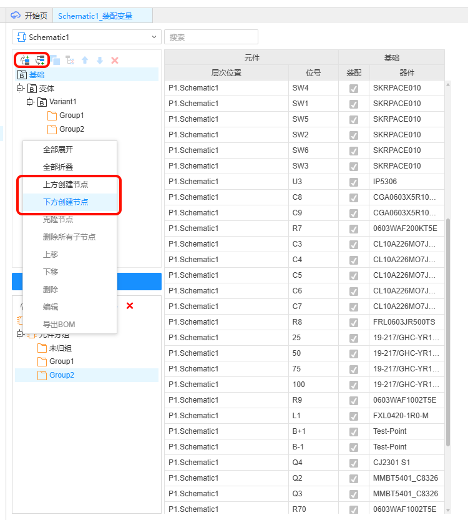
Task: Click the MMBT5401_C8326 cell in the Q2 row
Action: pyautogui.click(x=407, y=478)
